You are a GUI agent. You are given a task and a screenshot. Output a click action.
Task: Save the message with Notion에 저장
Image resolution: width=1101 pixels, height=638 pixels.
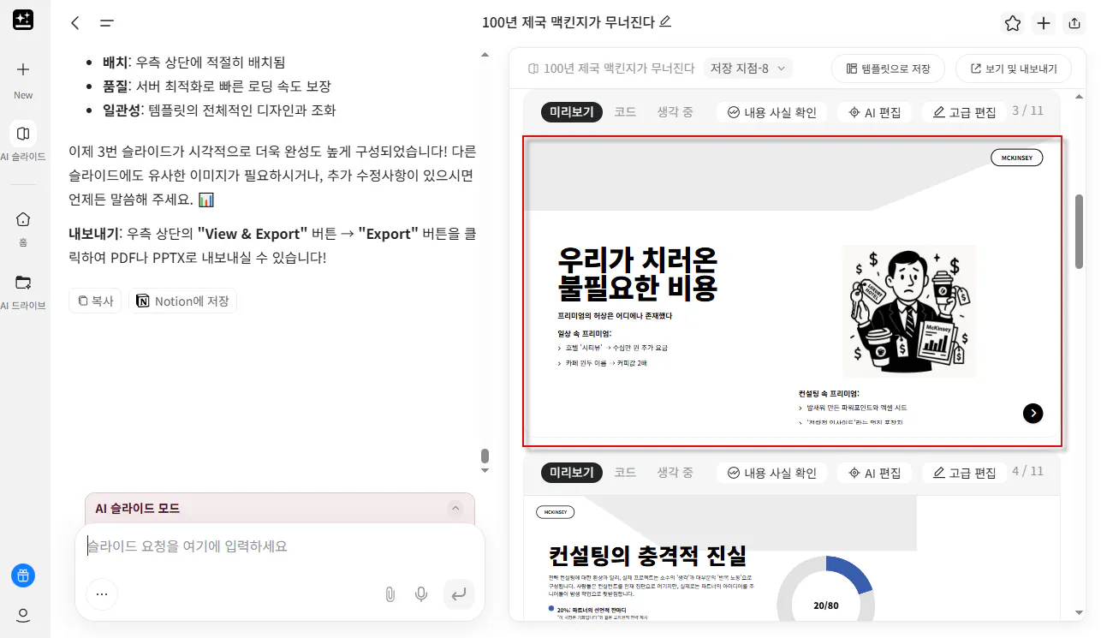coord(182,301)
